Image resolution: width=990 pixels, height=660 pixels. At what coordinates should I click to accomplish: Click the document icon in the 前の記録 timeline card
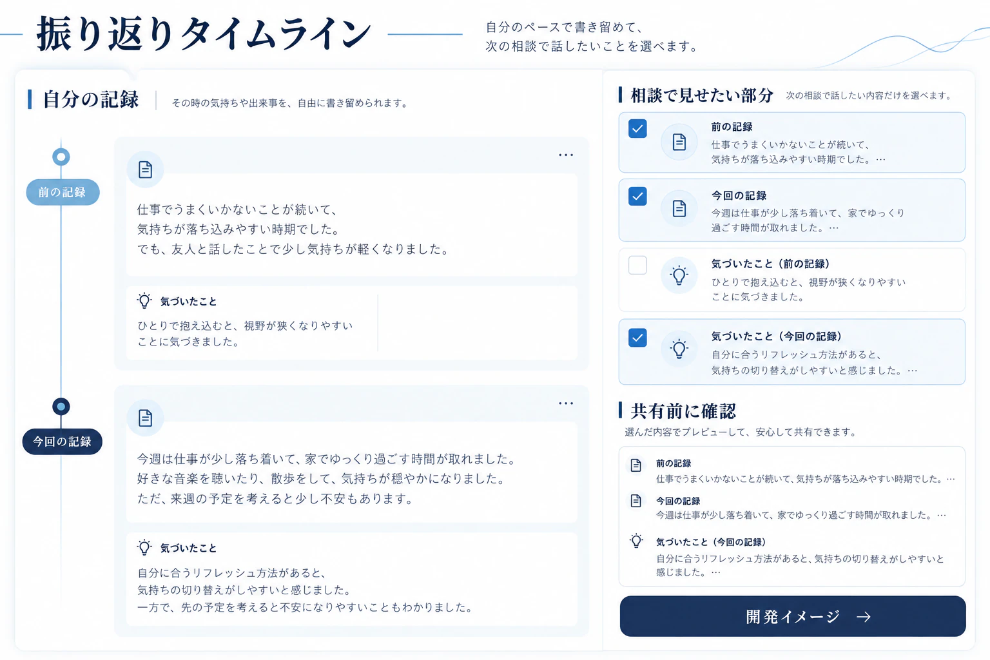[x=146, y=170]
